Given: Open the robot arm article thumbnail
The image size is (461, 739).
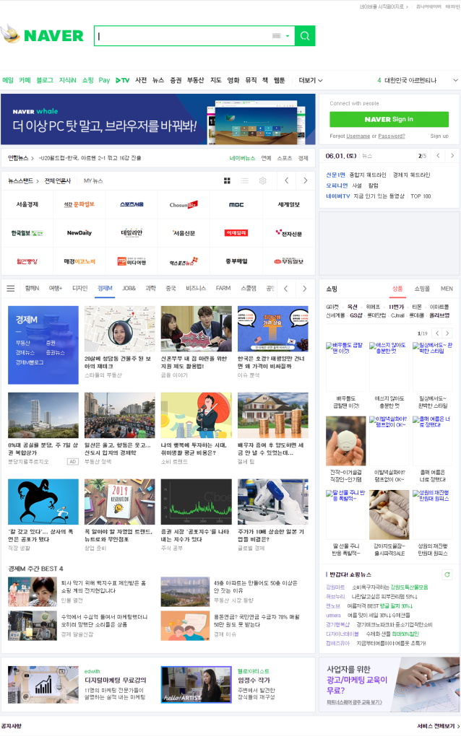Looking at the screenshot, I should (272, 502).
